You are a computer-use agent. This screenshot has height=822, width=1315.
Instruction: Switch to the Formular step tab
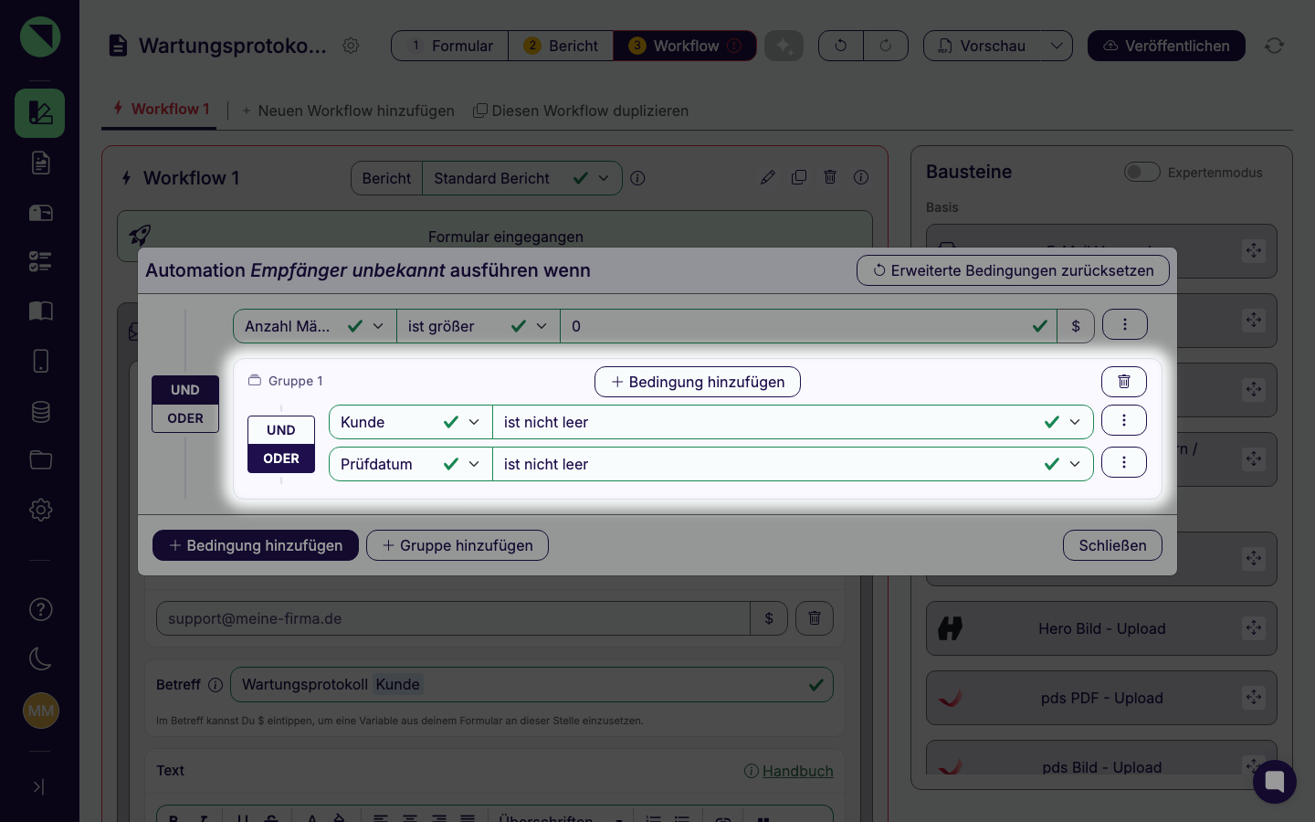450,46
